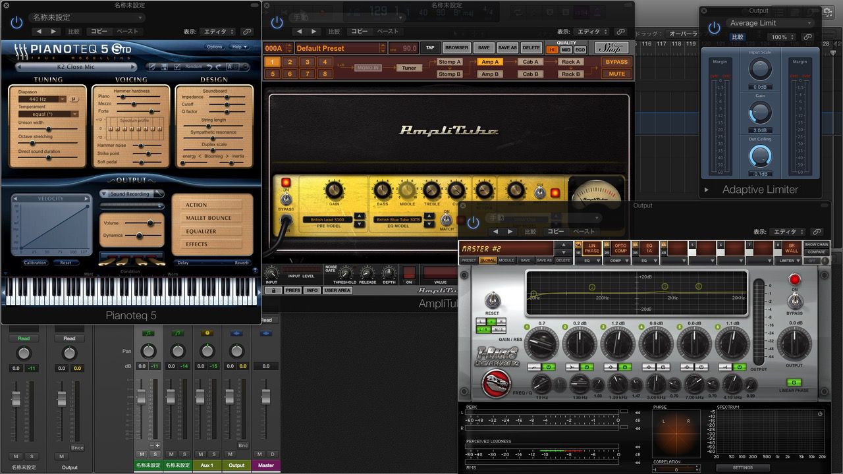Open Pianoteq Help dropdown
Screen dimensions: 843x474
tap(239, 47)
